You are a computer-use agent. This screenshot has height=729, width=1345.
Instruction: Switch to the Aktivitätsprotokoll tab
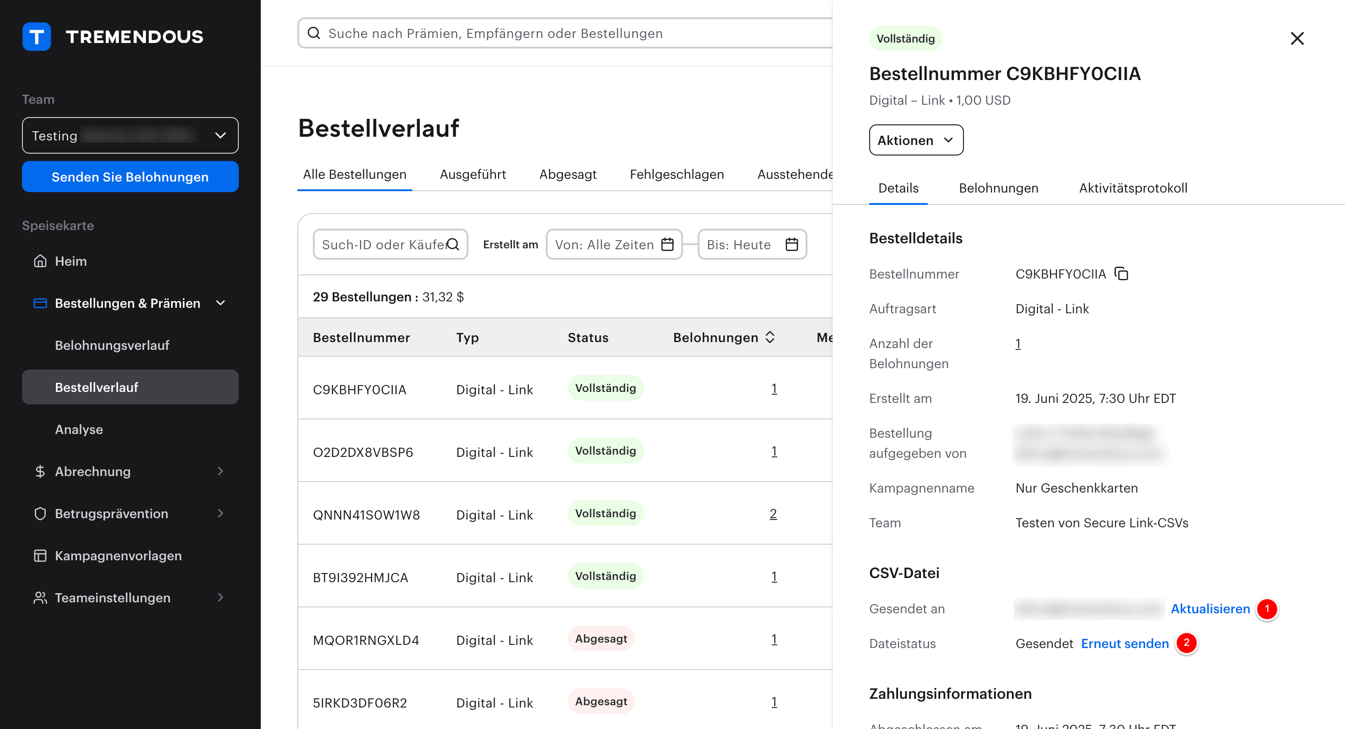point(1132,188)
